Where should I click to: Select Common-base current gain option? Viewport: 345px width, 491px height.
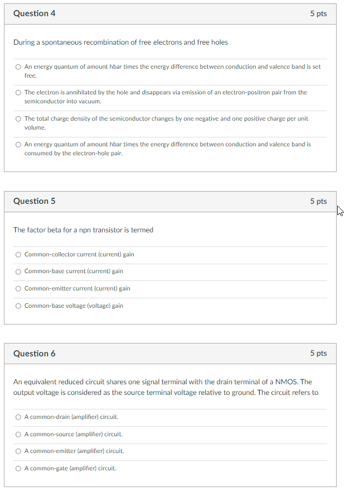(18, 271)
